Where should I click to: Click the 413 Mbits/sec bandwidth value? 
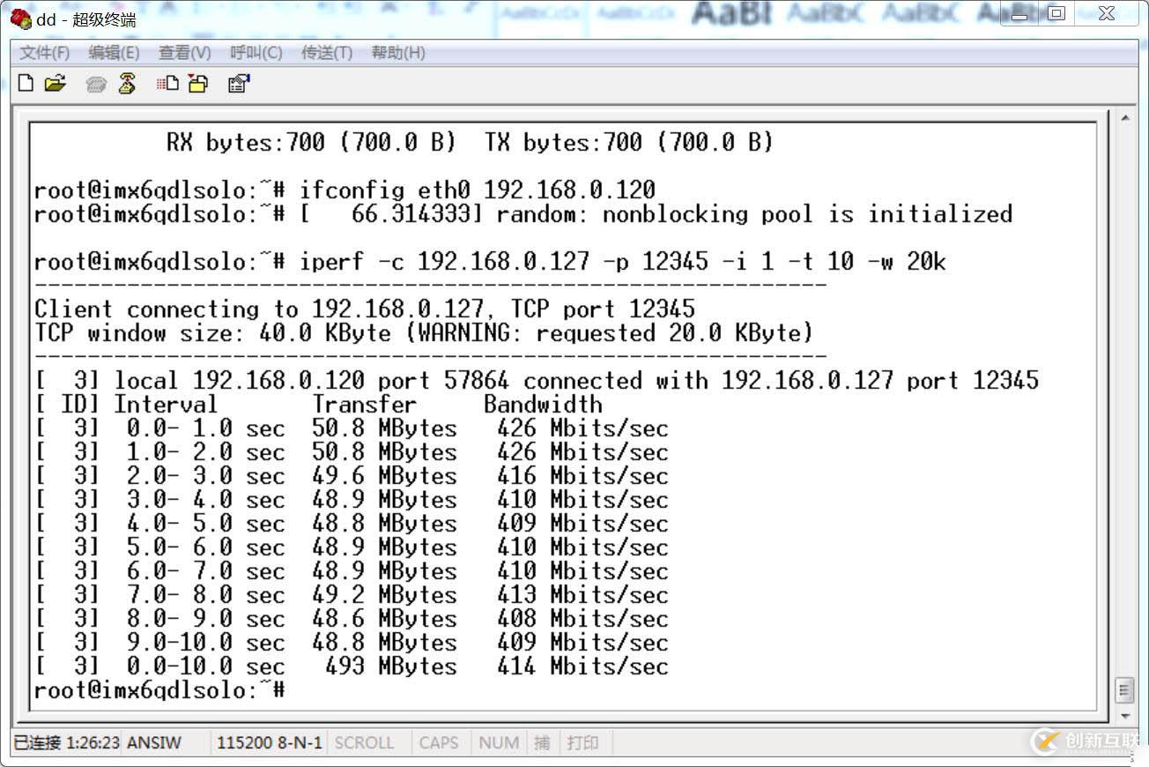coord(582,595)
